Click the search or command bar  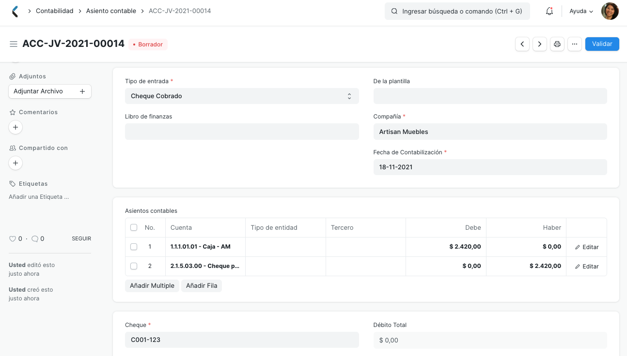coord(457,11)
